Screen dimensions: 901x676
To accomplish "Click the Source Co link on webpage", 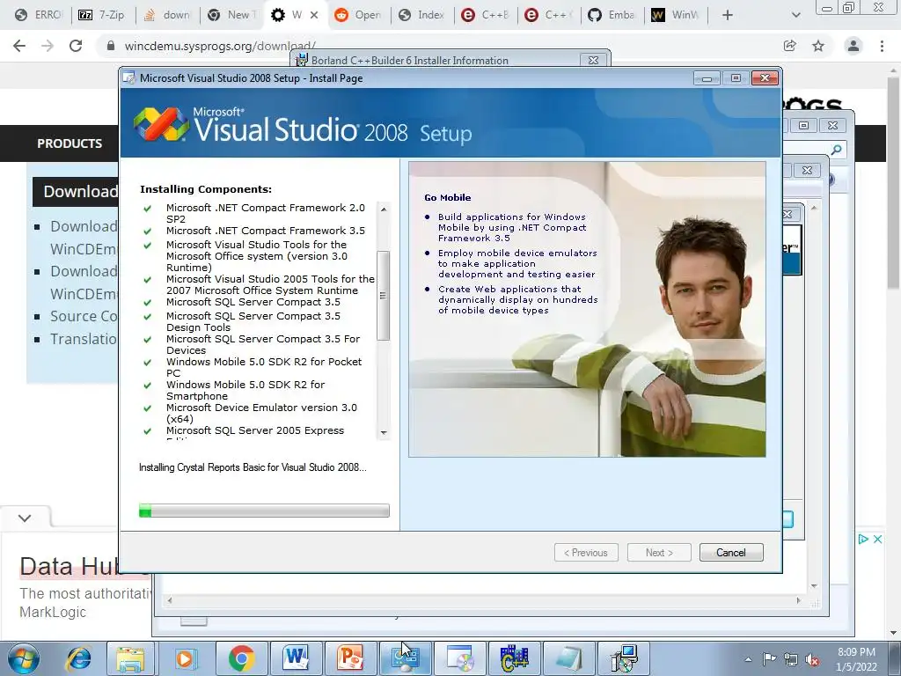I will [84, 316].
